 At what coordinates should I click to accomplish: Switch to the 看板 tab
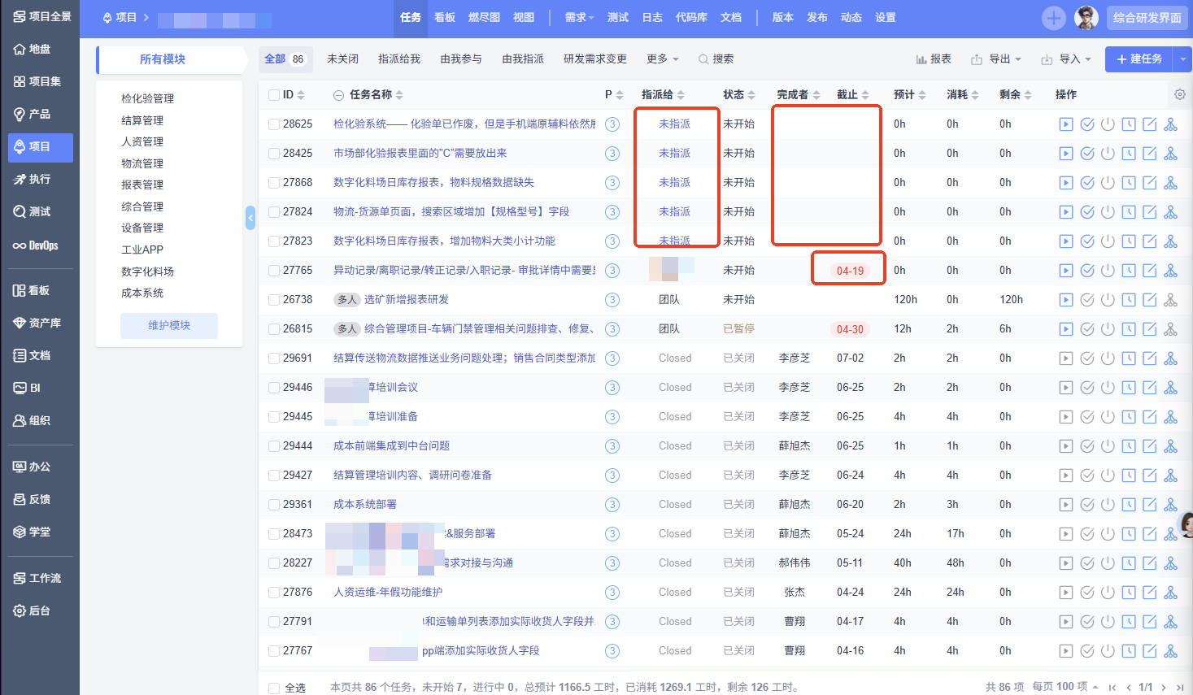tap(445, 17)
